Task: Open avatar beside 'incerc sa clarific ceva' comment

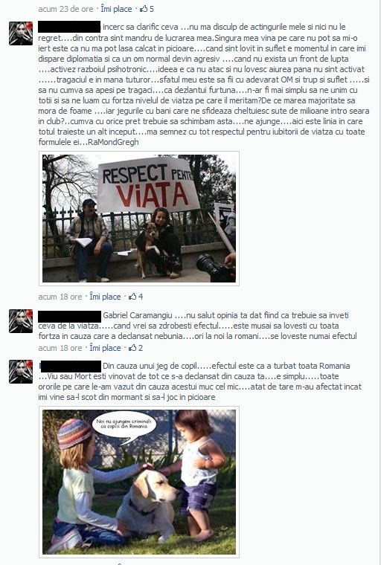Action: pos(21,33)
